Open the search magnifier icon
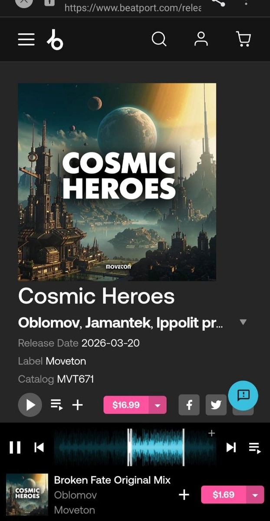The image size is (270, 521). (159, 40)
